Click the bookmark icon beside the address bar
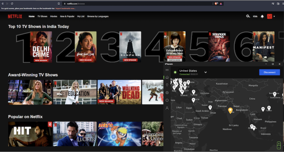 59,4
